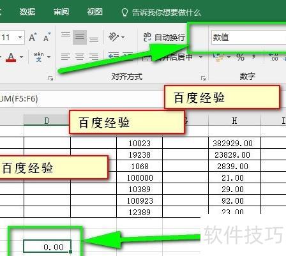Select cell containing 12389
Screen dimensions: 286x256
140,212
